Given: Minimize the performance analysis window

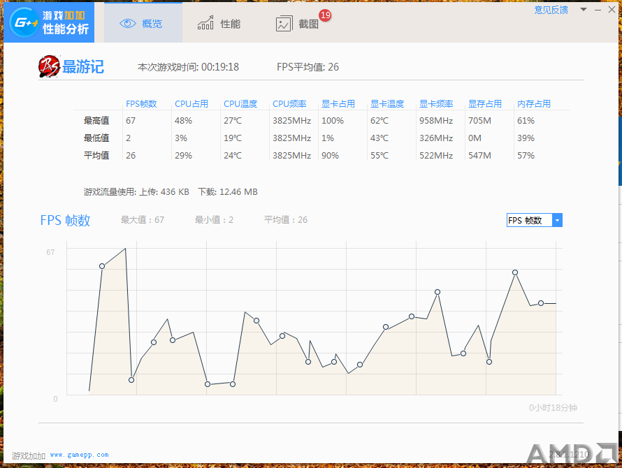Looking at the screenshot, I should pos(598,10).
